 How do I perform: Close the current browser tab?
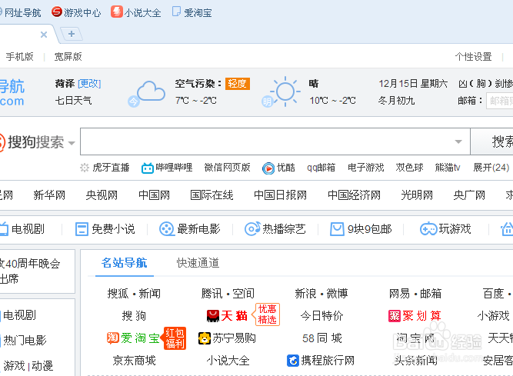pos(44,35)
